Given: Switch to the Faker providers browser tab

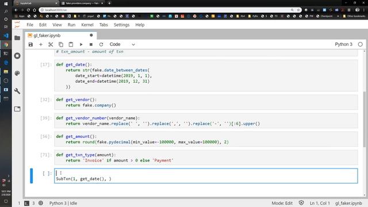Looking at the screenshot, I should click(82, 3).
